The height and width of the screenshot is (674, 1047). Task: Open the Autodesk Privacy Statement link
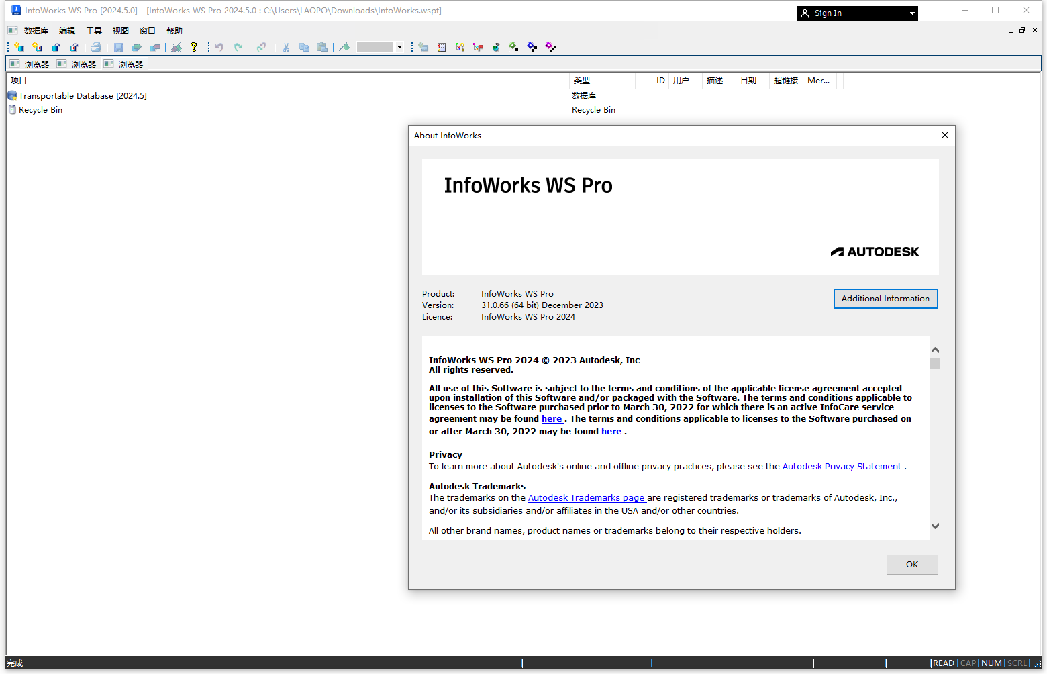[842, 466]
